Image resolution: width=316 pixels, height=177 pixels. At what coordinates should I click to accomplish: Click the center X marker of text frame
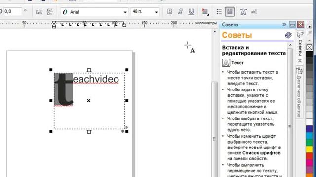pyautogui.click(x=89, y=100)
